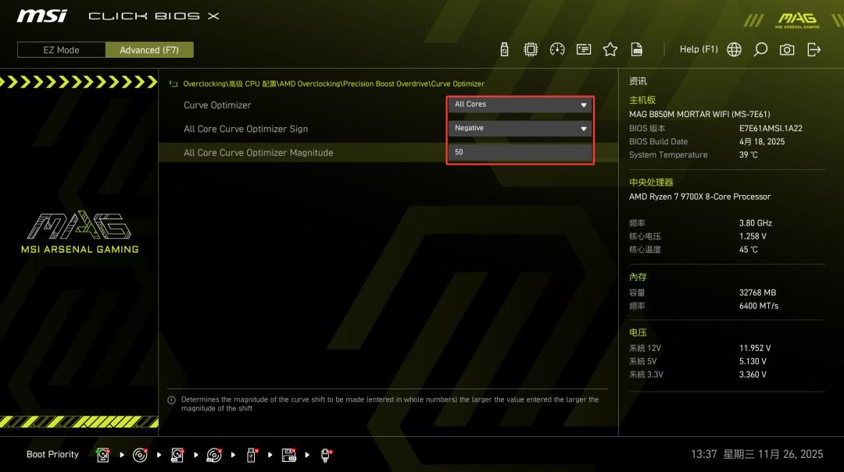Image resolution: width=844 pixels, height=472 pixels.
Task: Click the System Temperature 39 °C value
Action: (748, 154)
